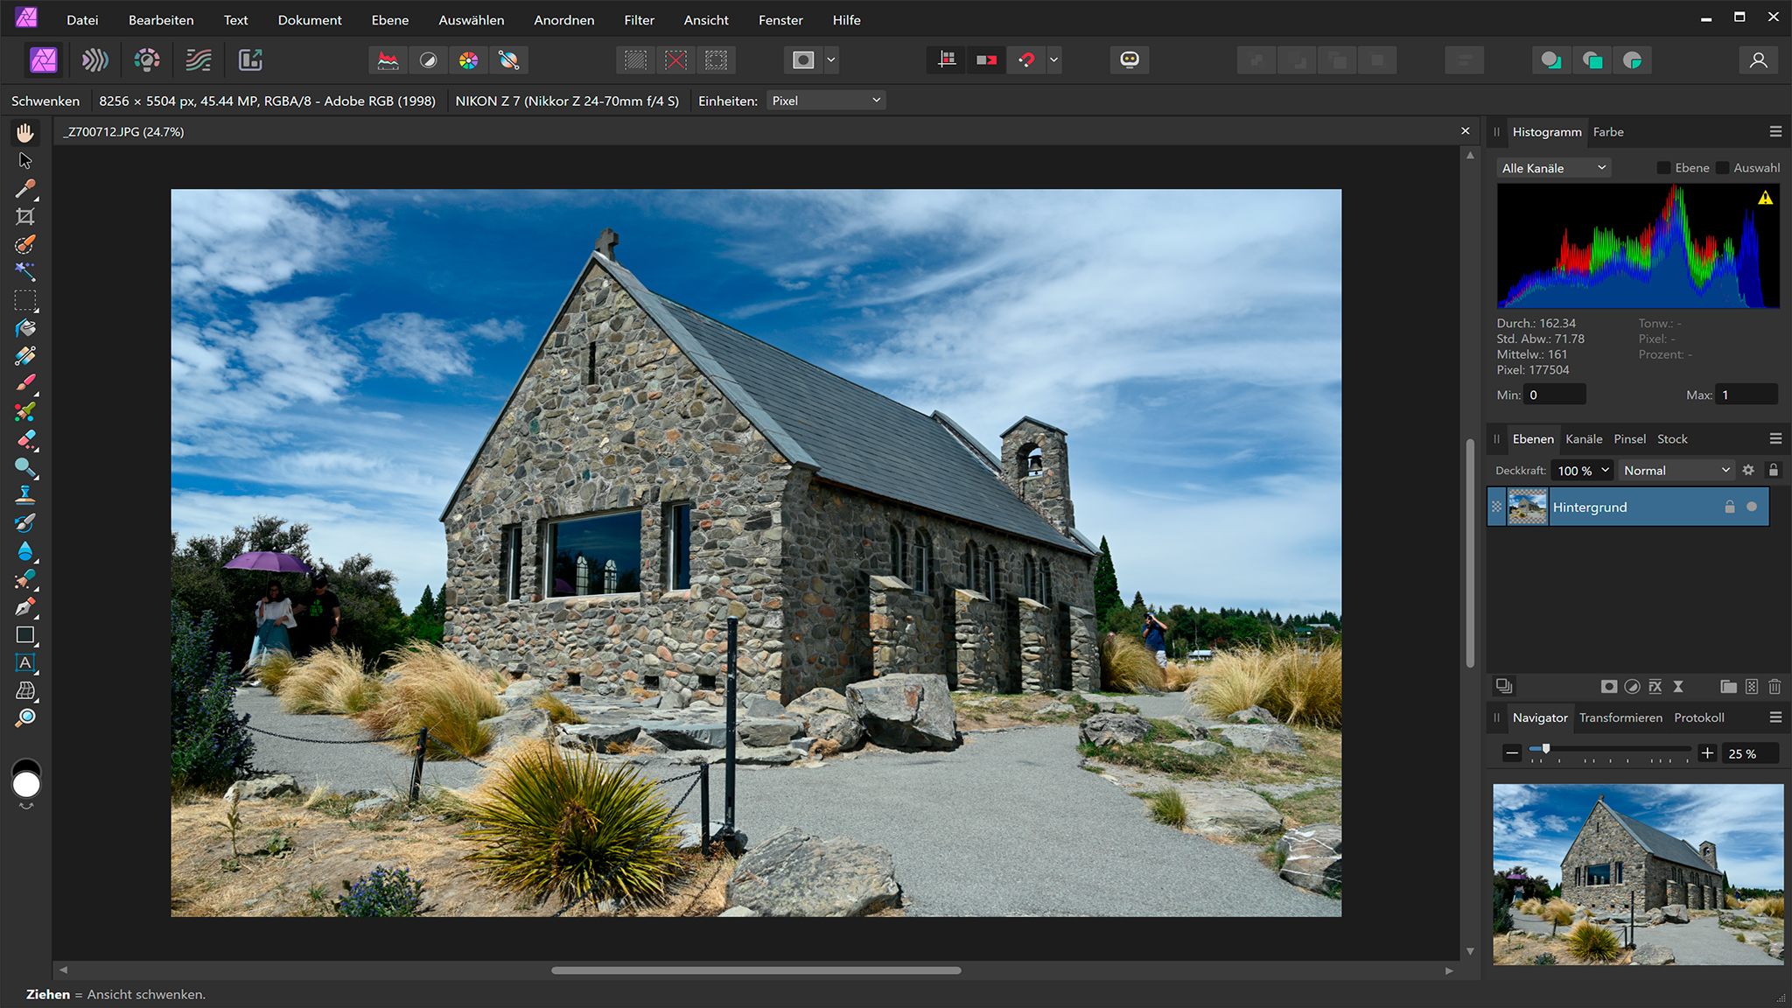Open the Filter menu
Screen dimensions: 1792x1008
click(x=639, y=19)
